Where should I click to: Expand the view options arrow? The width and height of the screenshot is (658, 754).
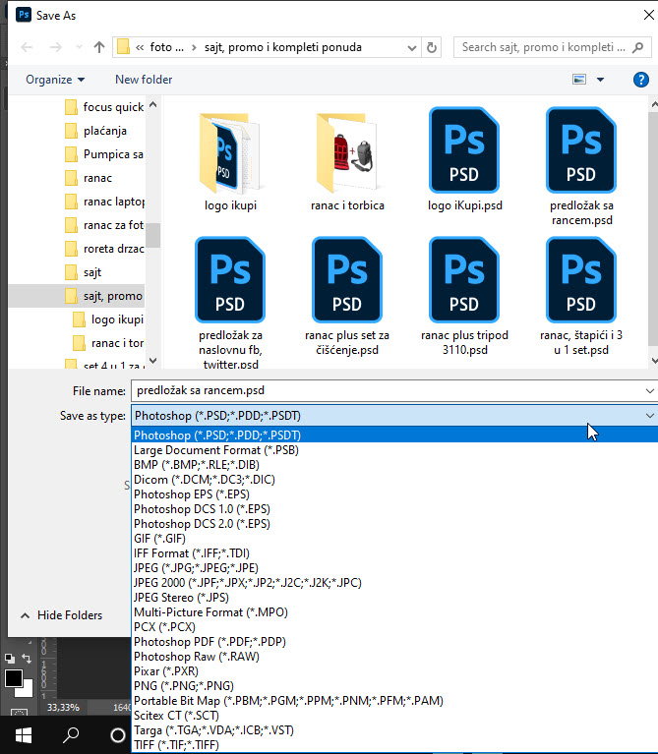(x=600, y=80)
